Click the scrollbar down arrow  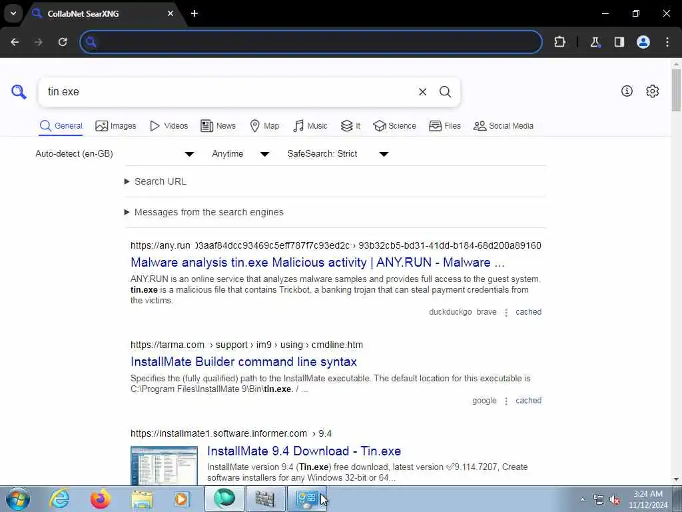point(676,479)
